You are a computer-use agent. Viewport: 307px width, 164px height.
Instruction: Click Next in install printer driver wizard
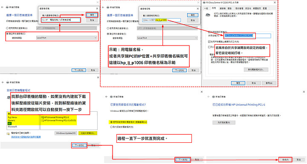click(79, 145)
